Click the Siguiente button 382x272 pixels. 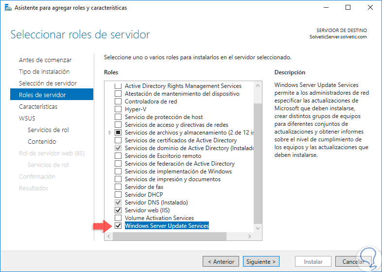[x=261, y=261]
